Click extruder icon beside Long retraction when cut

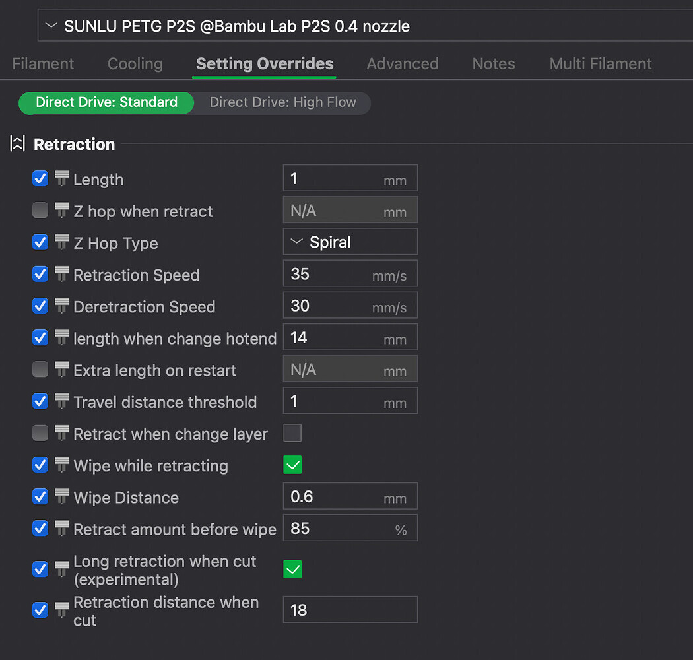pos(61,570)
